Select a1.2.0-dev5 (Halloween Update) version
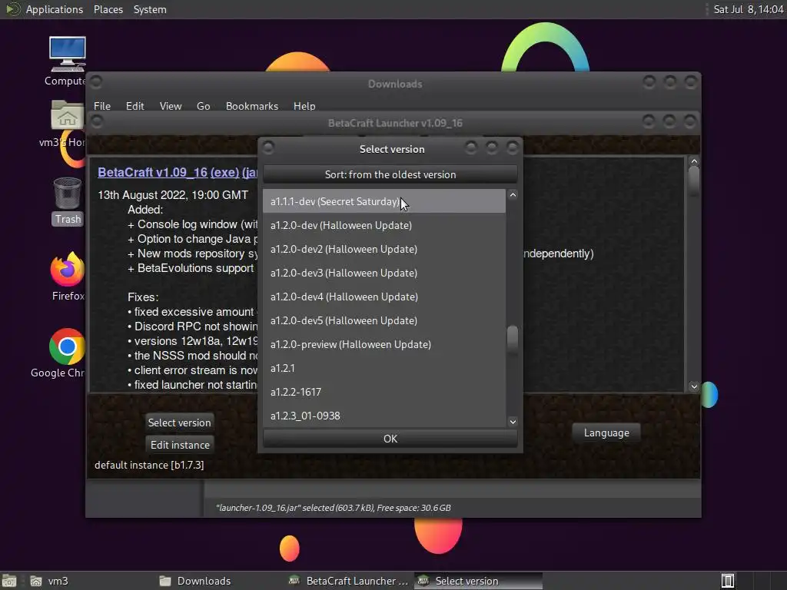Screen dimensions: 787x590 pos(384,320)
